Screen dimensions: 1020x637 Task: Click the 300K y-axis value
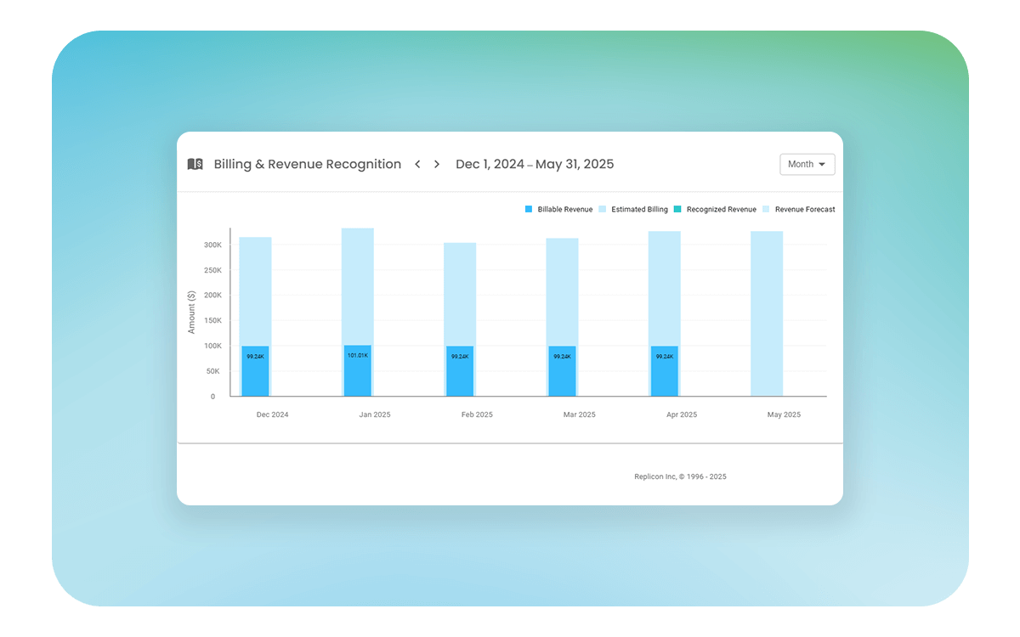[x=212, y=245]
